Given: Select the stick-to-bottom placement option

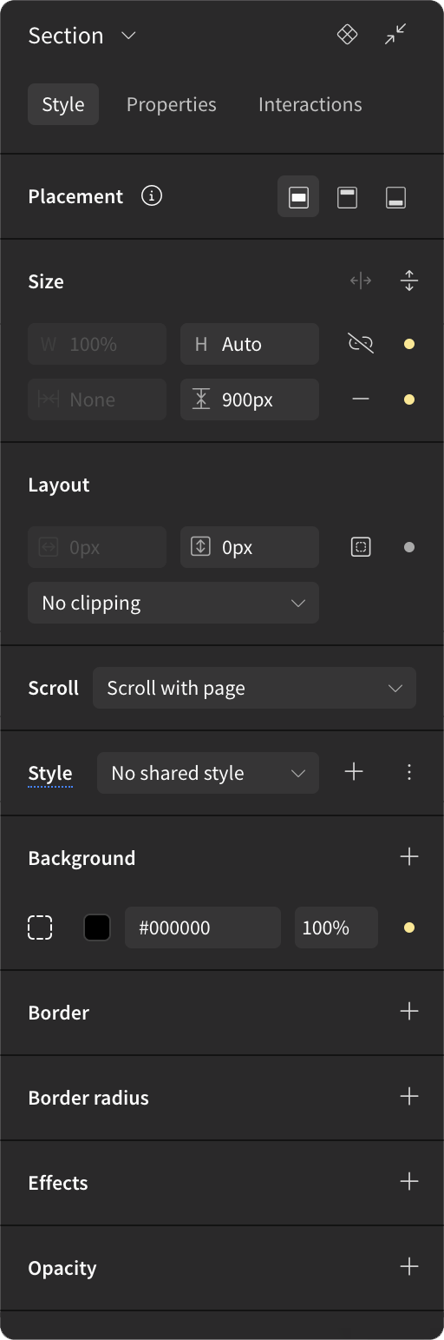Looking at the screenshot, I should pyautogui.click(x=395, y=196).
